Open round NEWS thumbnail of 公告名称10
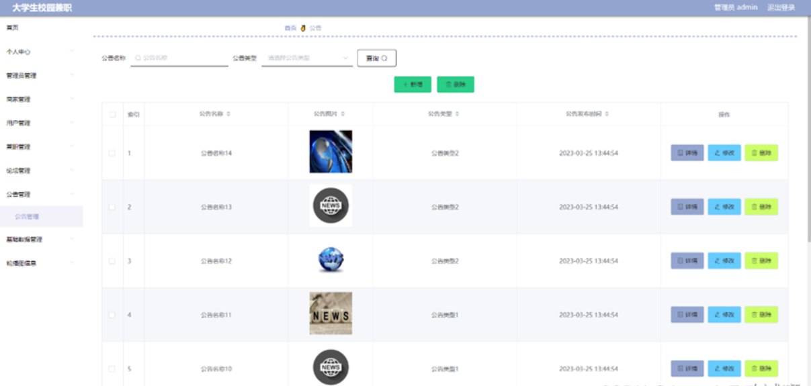 pos(331,367)
